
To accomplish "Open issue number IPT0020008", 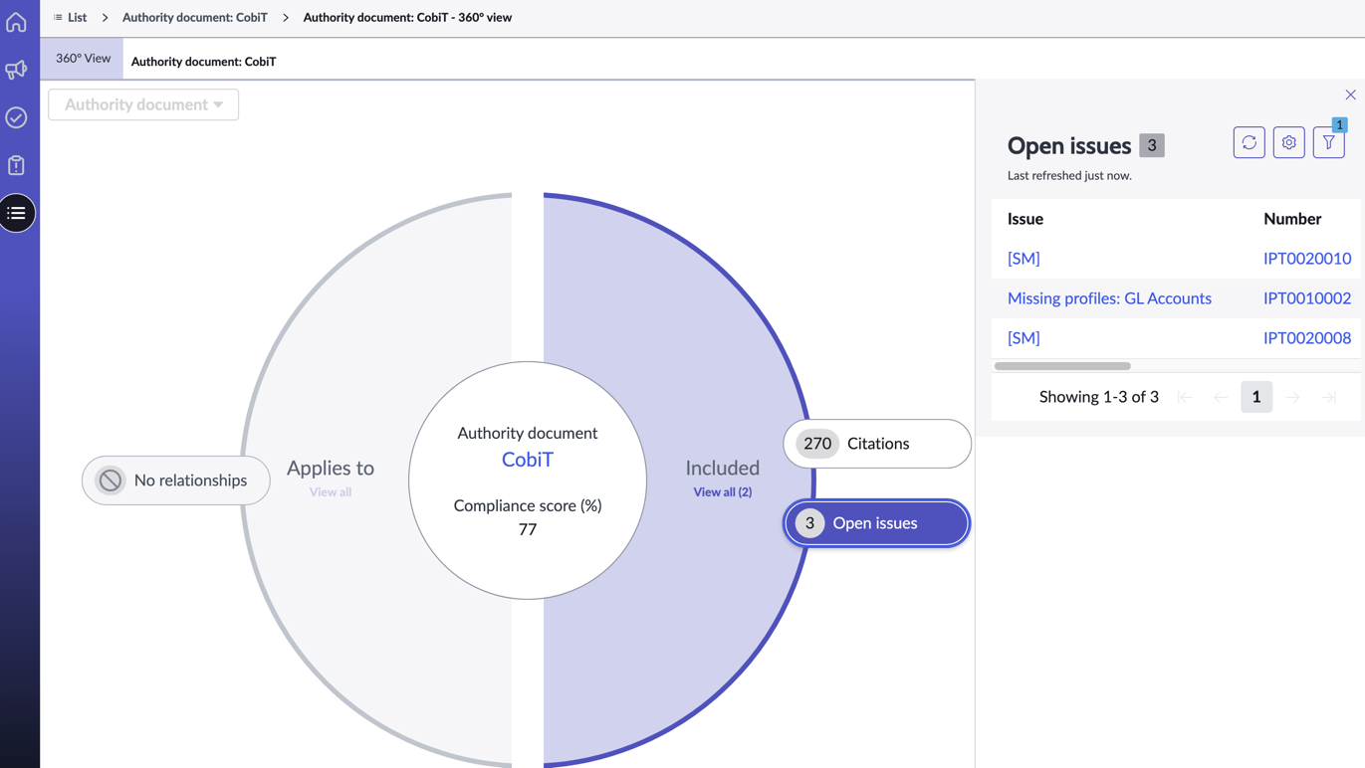I will 1307,338.
